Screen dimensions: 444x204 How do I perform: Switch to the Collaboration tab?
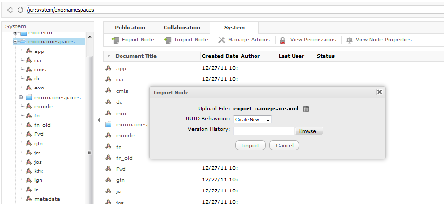[x=182, y=28]
